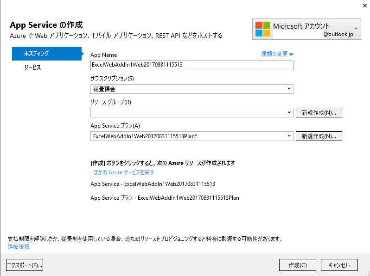Click the Microsoft logo in account box
Screen dimensions: 370x276
pyautogui.click(x=262, y=29)
